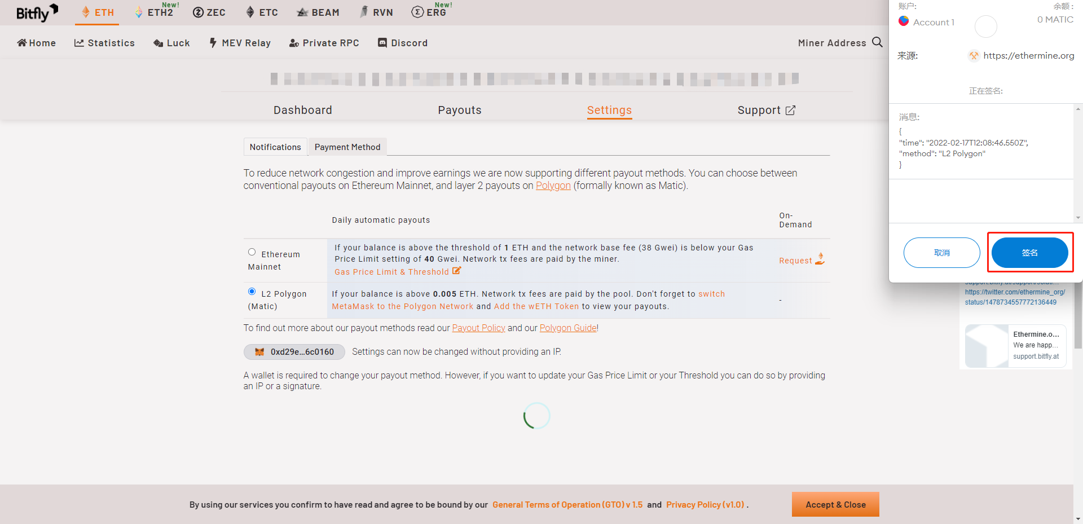Click the Gas Price Limit edit icon

pos(457,271)
